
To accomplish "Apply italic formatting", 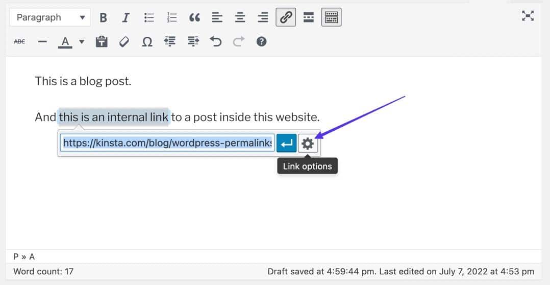I will pyautogui.click(x=126, y=18).
